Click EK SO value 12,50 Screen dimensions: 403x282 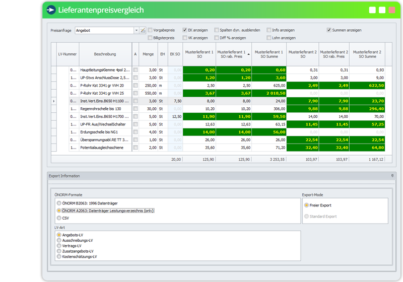(175, 116)
